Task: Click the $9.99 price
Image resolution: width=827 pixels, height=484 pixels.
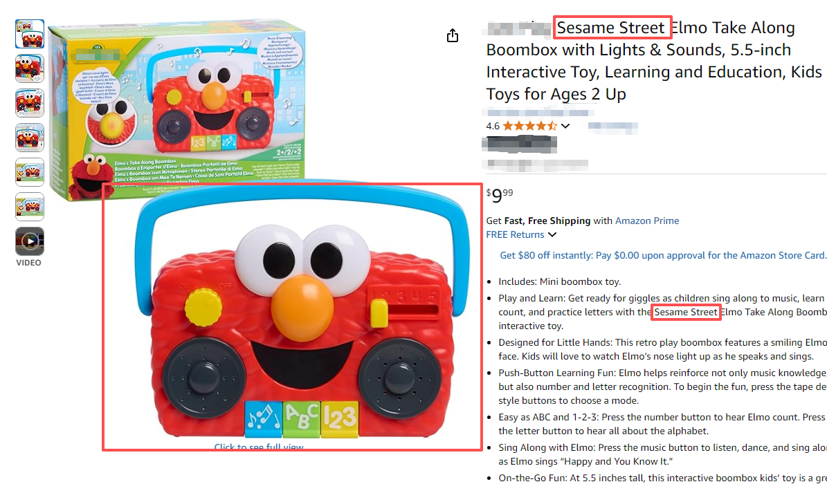Action: 499,195
